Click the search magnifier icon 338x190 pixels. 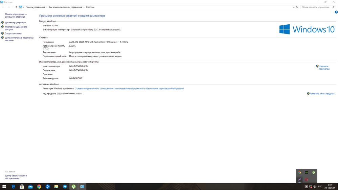coord(334,7)
